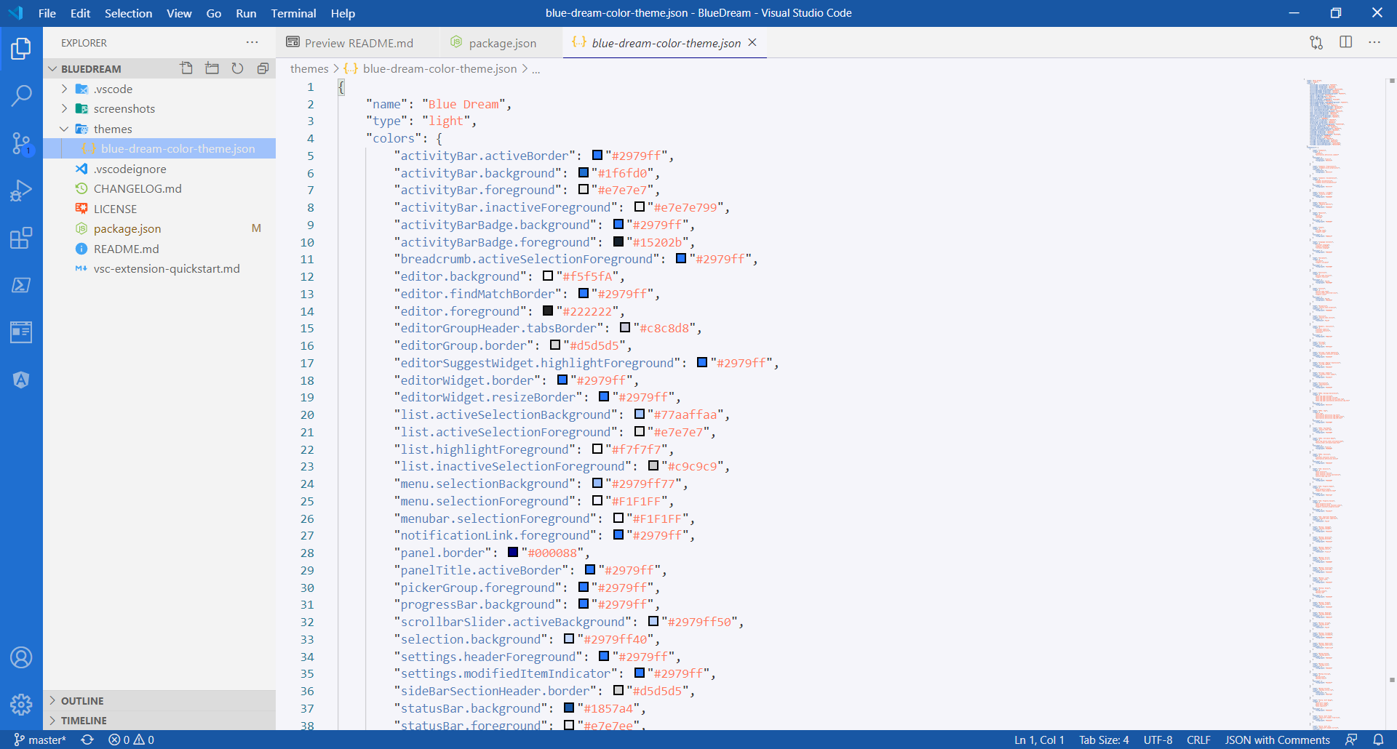Screen dimensions: 1397x749
Task: Refresh the explorer file tree
Action: 237,68
